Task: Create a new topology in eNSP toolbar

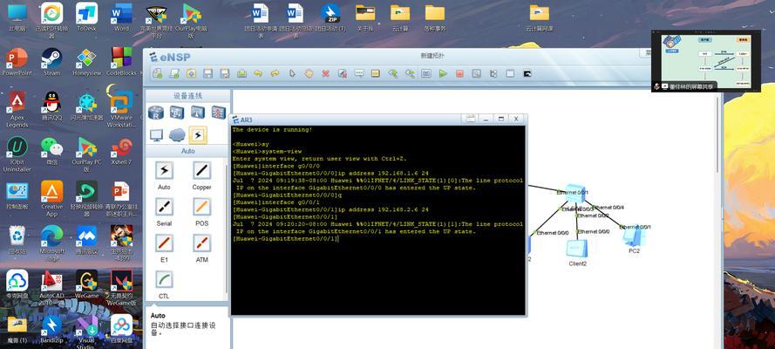Action: pos(158,73)
